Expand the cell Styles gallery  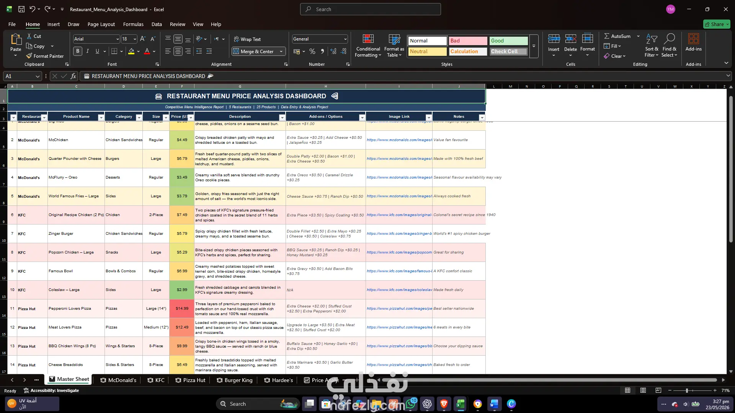click(534, 46)
